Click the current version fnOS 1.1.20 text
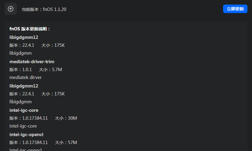Image resolution: width=252 pixels, height=151 pixels. [44, 9]
